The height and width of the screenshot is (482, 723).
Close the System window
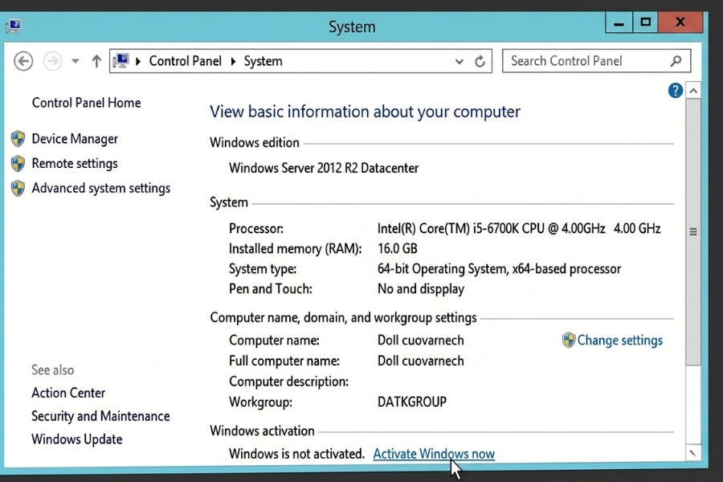[680, 22]
